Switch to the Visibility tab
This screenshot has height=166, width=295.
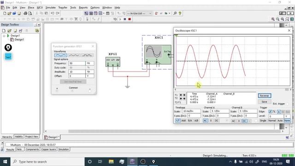click(x=18, y=136)
